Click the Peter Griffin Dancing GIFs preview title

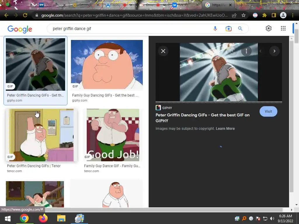coord(203,118)
